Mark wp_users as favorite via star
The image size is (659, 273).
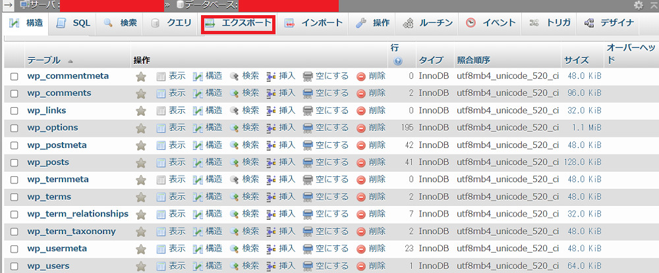(x=141, y=266)
